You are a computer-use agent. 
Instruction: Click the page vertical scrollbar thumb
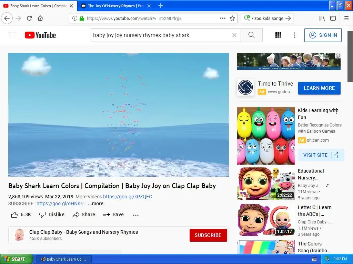(x=350, y=57)
